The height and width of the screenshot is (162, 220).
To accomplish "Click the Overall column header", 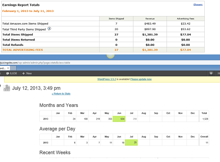I will [204, 136].
